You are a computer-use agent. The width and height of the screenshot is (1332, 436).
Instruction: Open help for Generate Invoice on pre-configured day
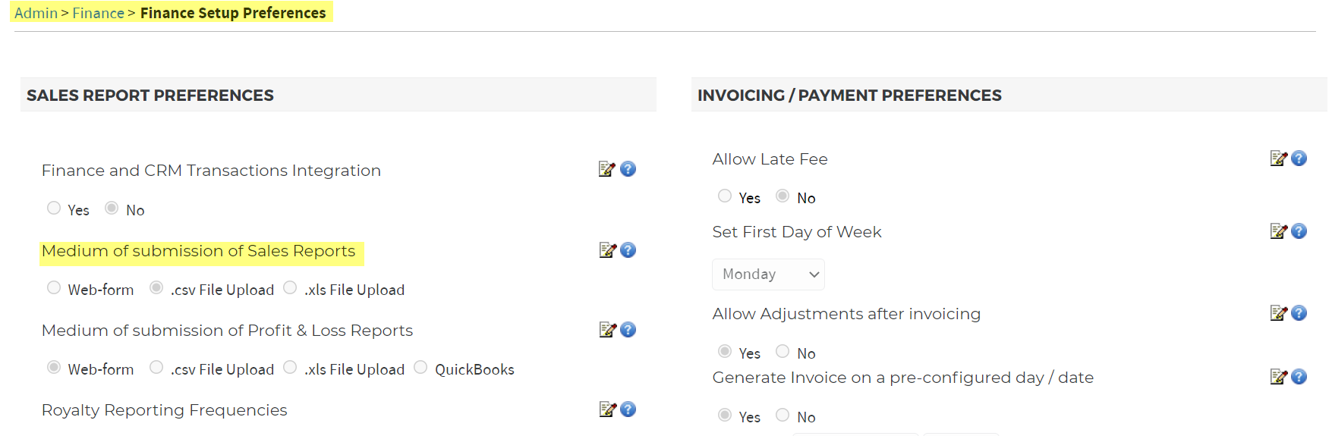1299,377
